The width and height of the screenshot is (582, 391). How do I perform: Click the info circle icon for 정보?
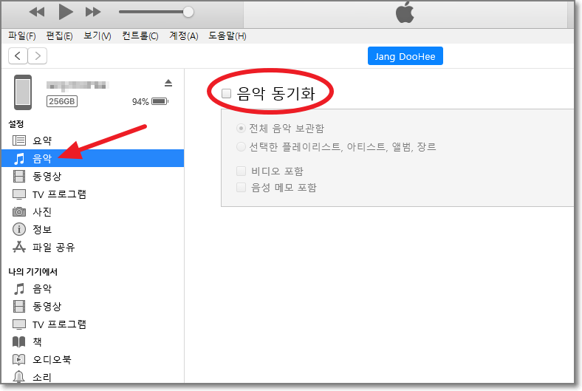click(19, 229)
